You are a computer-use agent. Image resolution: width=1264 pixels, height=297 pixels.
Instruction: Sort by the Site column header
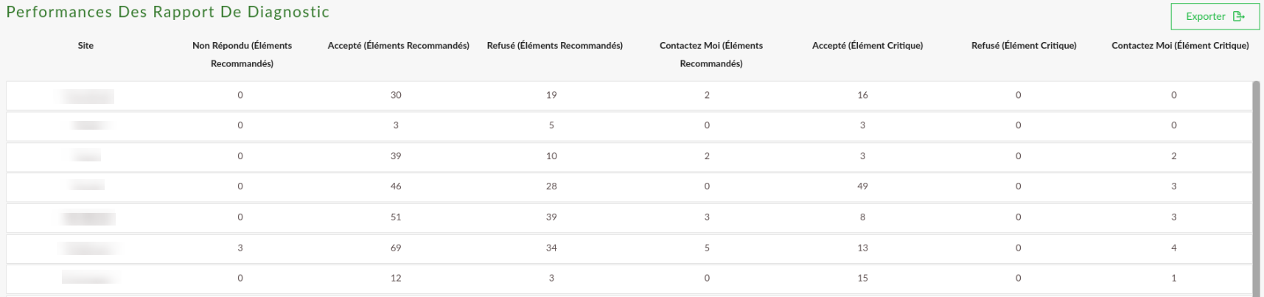(x=85, y=46)
